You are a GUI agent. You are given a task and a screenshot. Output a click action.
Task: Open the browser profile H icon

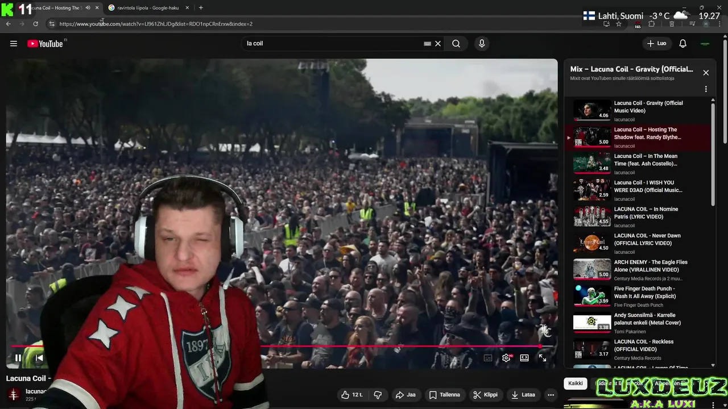706,24
